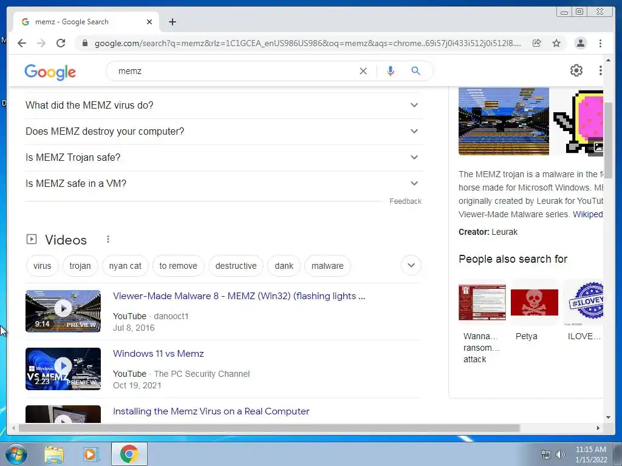Clear the search box with X

[x=363, y=71]
